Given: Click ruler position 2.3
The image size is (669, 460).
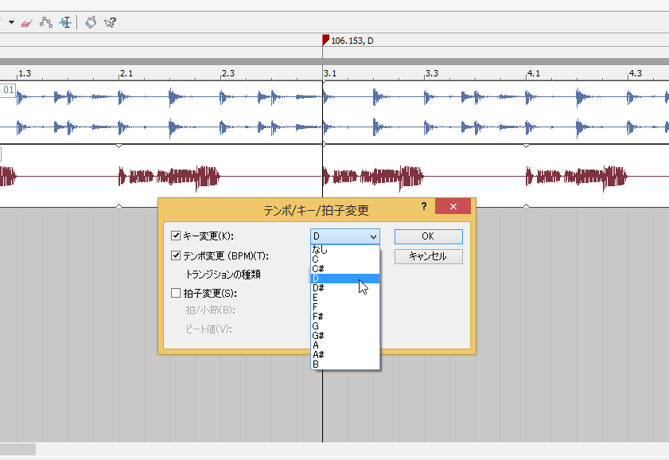Looking at the screenshot, I should pyautogui.click(x=228, y=73).
